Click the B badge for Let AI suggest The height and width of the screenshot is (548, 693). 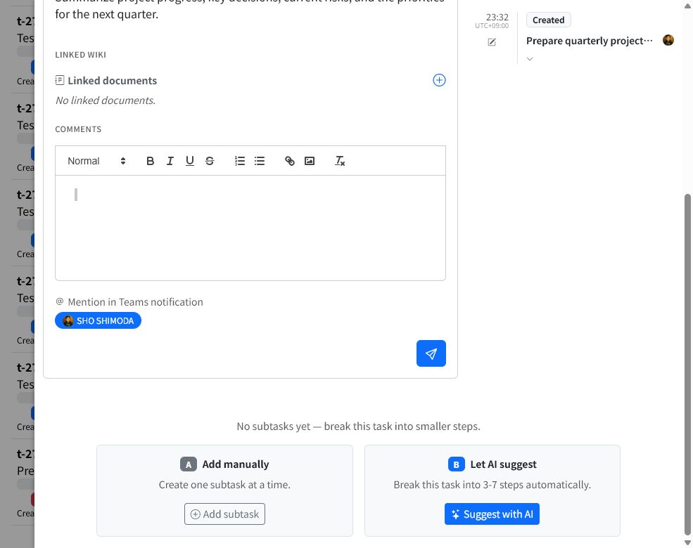(x=456, y=464)
